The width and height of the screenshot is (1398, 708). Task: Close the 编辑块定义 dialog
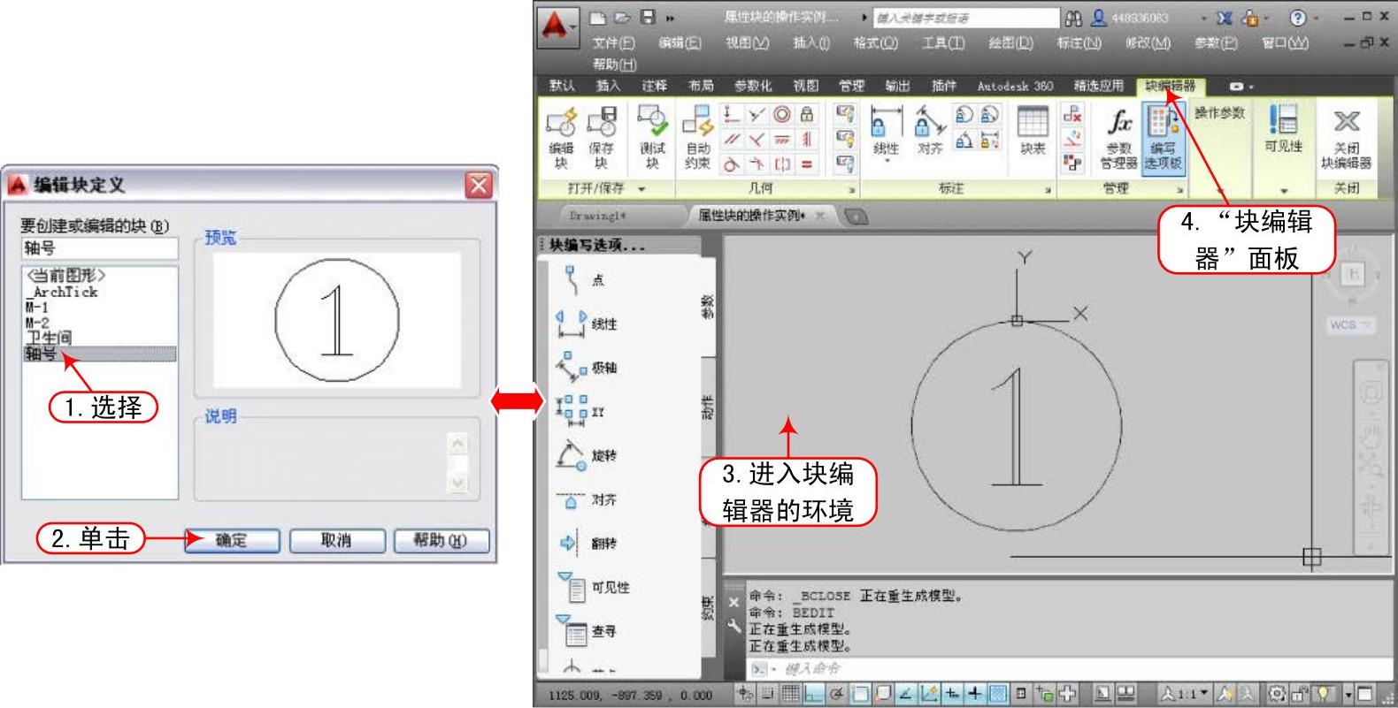click(479, 185)
